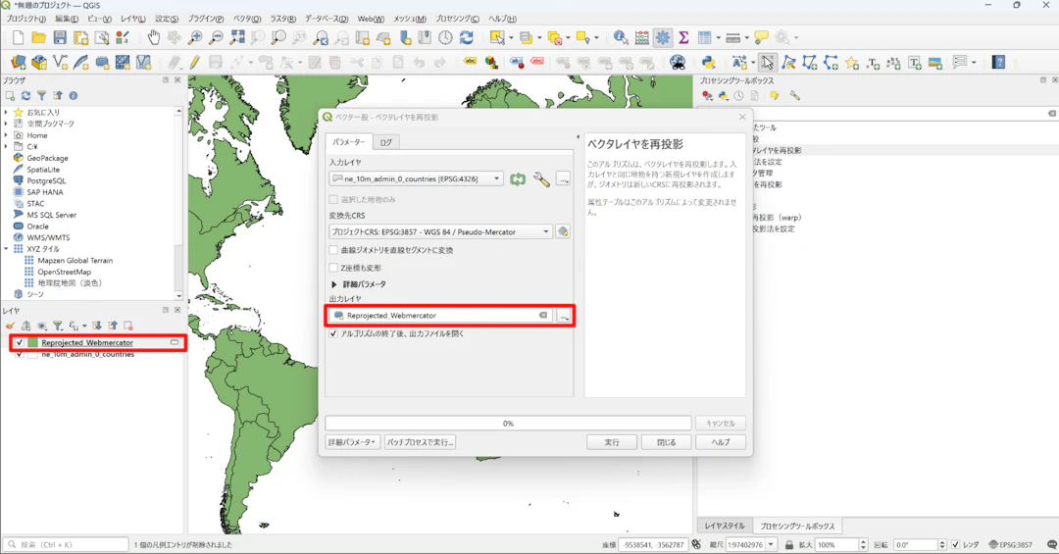Click the iterate-over-layer green arrows icon

518,179
